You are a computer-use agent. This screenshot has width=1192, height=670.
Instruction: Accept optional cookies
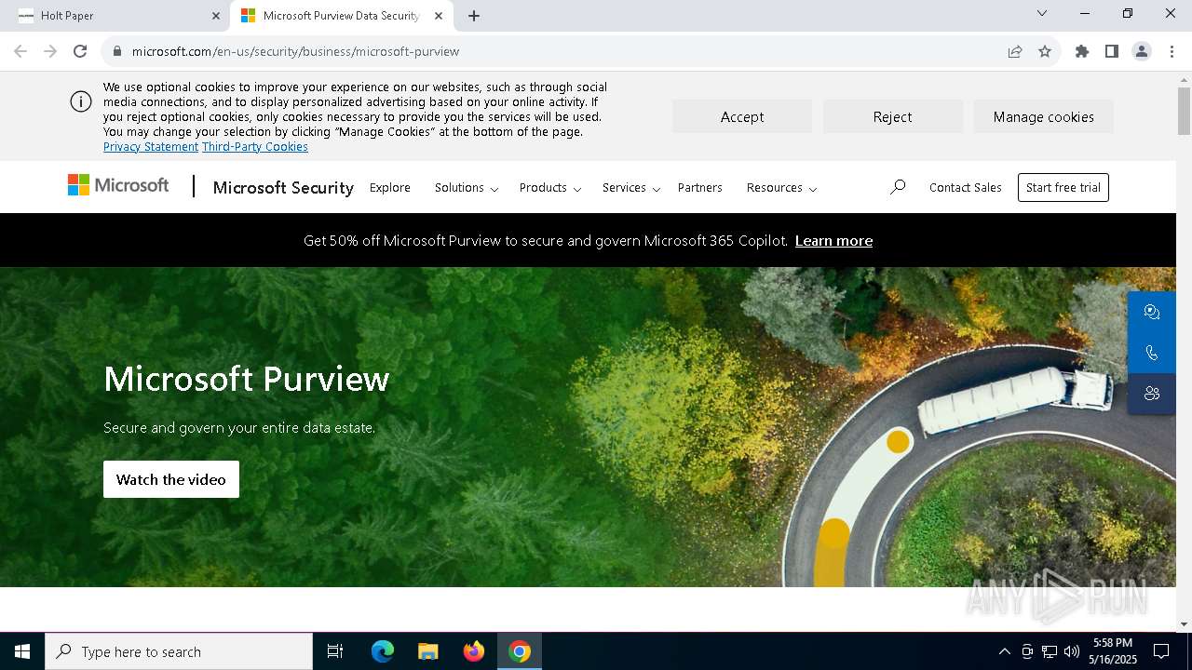[742, 116]
